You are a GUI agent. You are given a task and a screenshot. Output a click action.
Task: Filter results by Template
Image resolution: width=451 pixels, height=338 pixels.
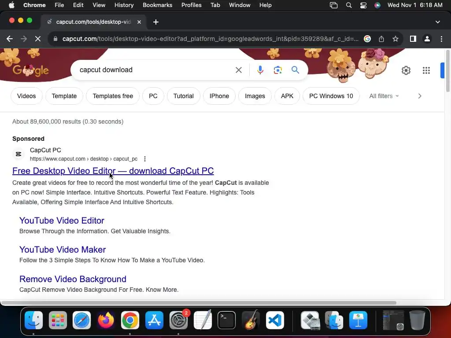pos(64,96)
